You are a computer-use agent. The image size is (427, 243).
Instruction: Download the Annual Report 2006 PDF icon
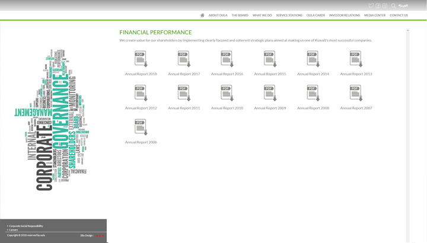(141, 127)
